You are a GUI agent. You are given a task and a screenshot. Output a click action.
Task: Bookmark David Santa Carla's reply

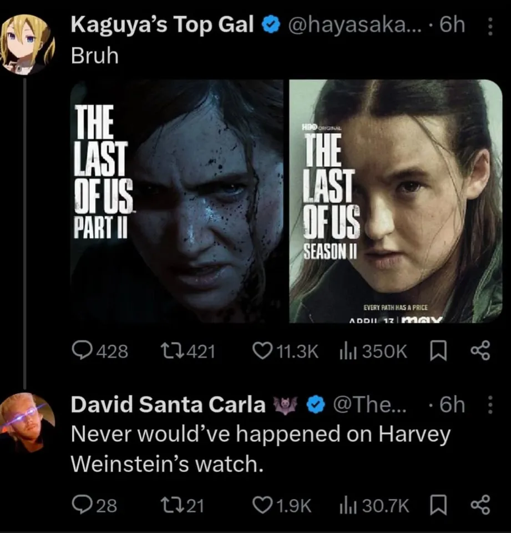point(439,505)
